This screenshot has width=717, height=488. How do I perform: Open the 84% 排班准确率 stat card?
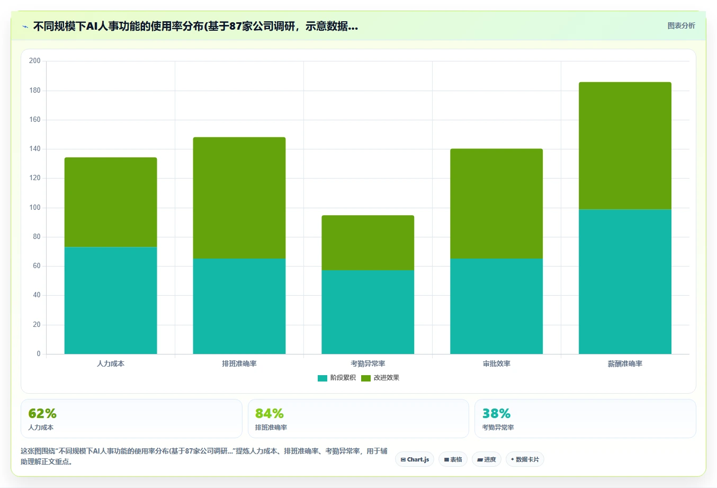[x=358, y=419]
